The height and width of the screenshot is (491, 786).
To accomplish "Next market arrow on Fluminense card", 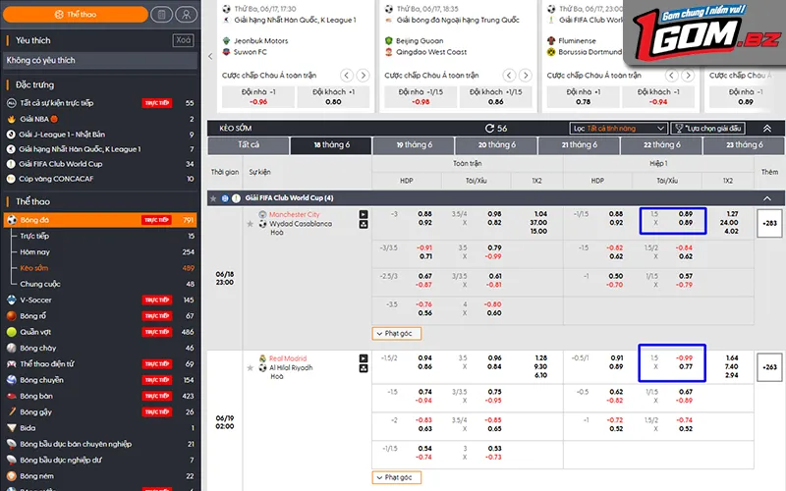I will click(x=688, y=76).
